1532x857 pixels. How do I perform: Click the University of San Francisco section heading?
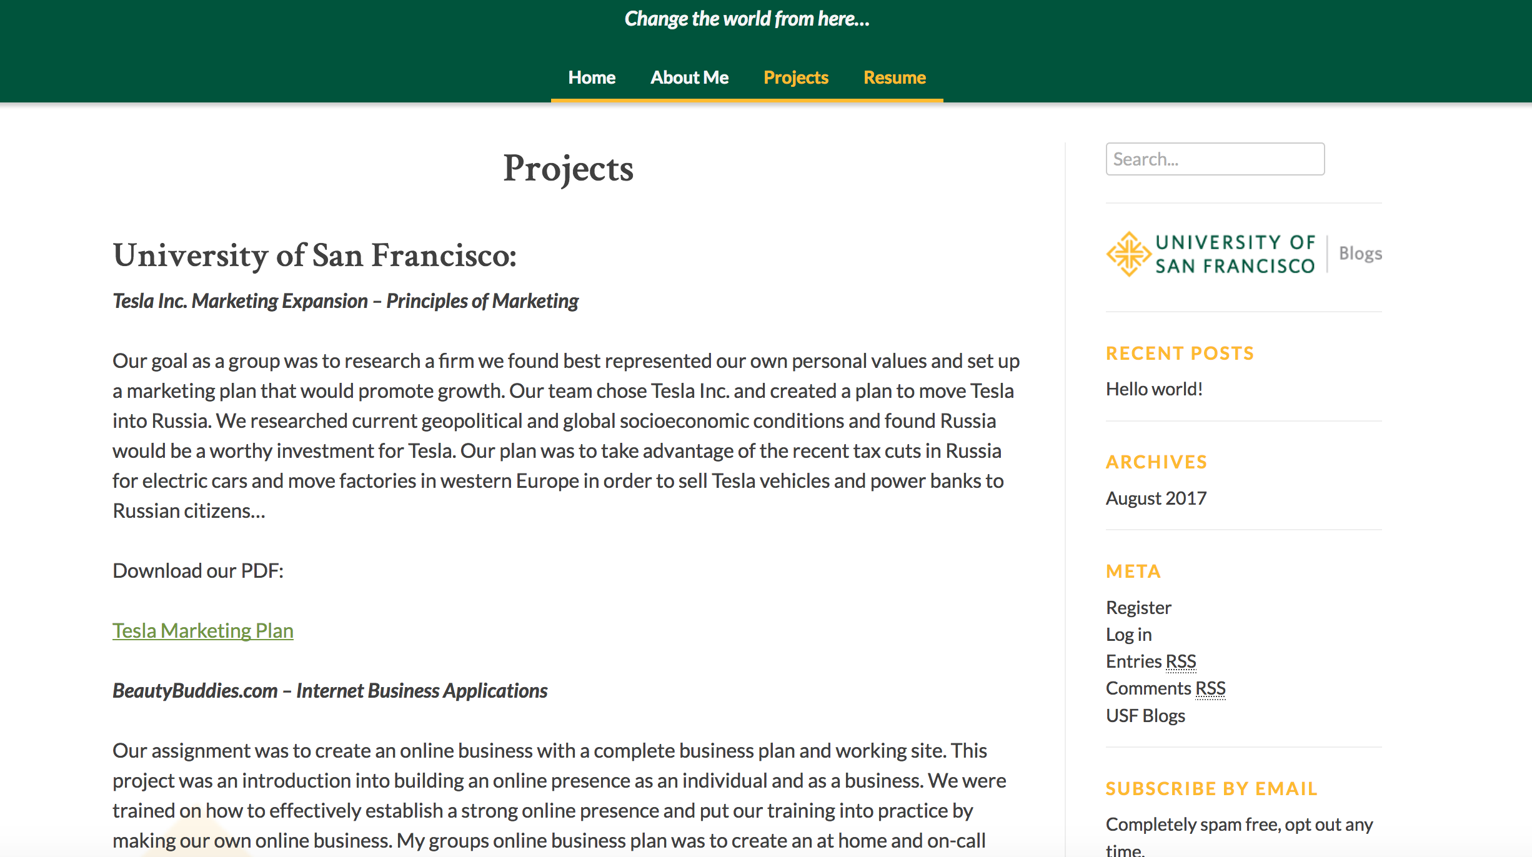point(315,255)
